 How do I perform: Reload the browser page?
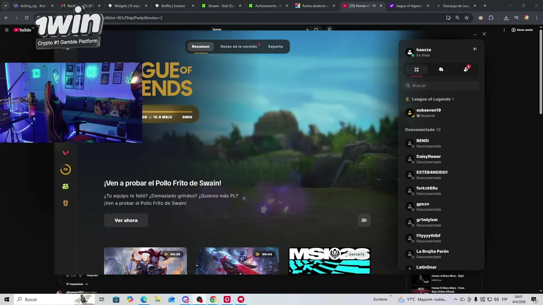coord(26,18)
